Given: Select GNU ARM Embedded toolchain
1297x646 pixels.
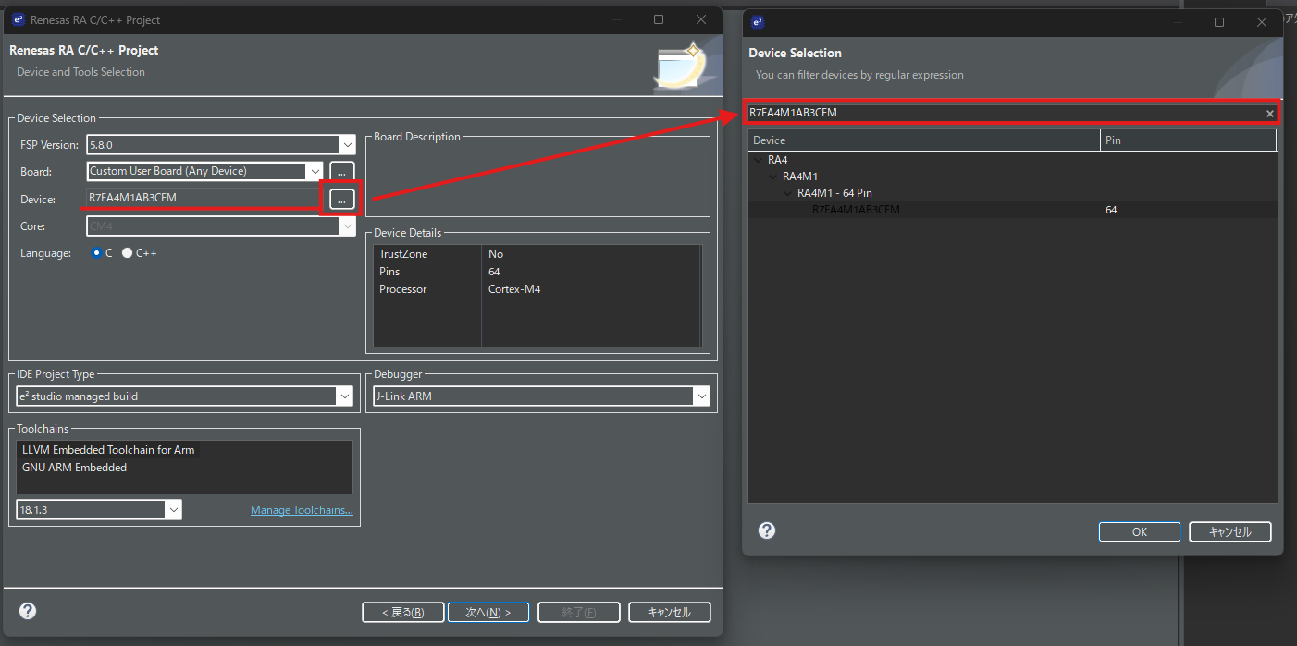Looking at the screenshot, I should 74,468.
